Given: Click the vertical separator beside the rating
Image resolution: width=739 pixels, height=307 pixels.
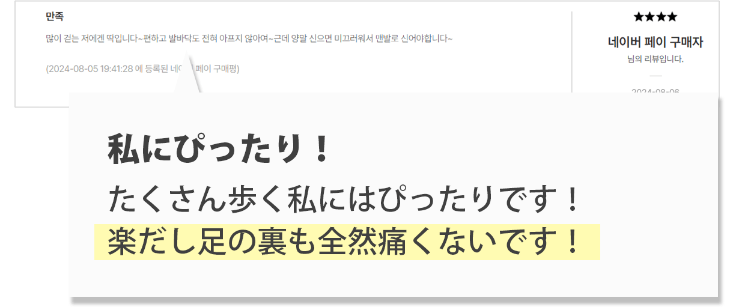Looking at the screenshot, I should click(571, 52).
